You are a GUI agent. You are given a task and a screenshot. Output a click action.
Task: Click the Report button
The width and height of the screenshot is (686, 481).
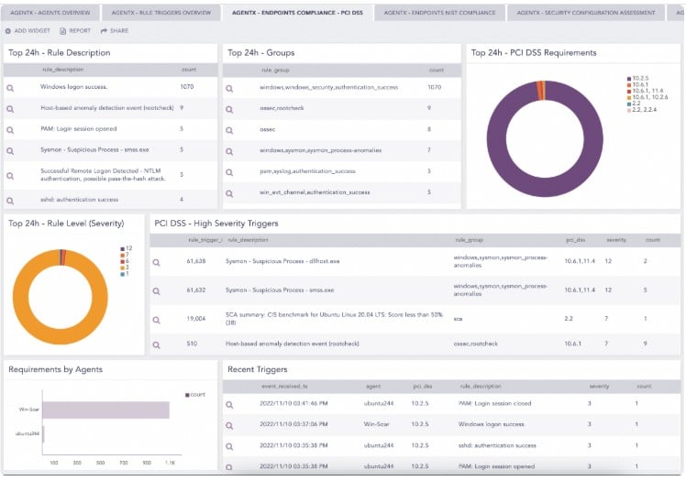point(75,31)
